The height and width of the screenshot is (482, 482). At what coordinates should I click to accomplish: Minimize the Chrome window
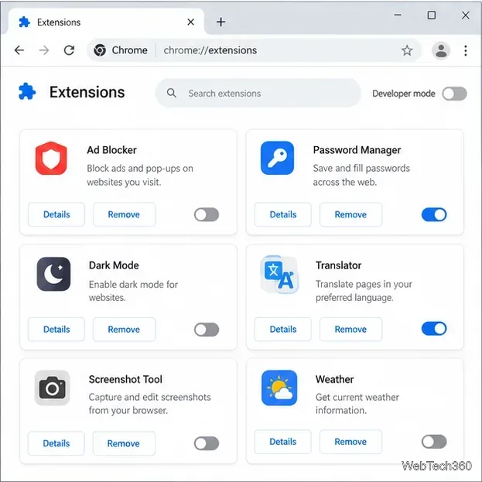pos(398,15)
